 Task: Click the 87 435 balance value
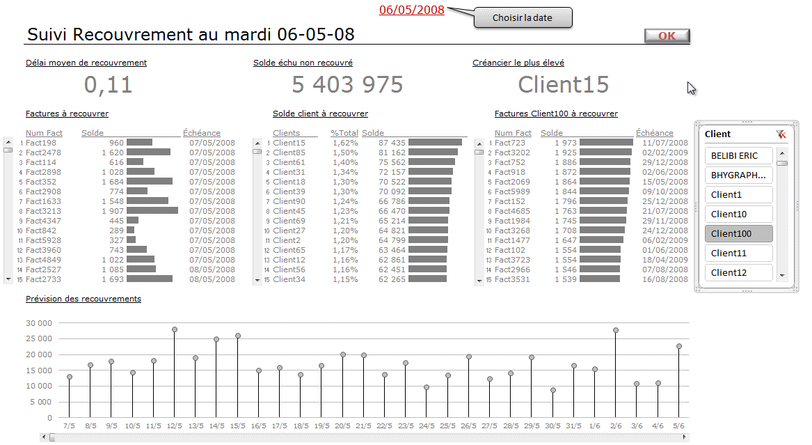click(x=392, y=143)
